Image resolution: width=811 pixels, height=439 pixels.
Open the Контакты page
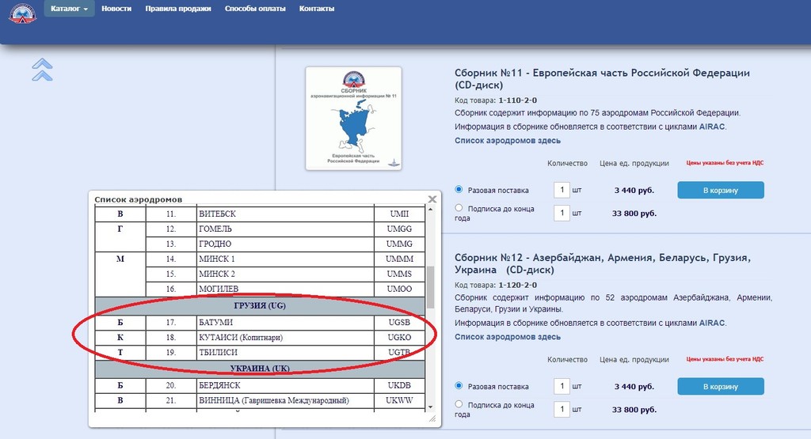tap(317, 9)
